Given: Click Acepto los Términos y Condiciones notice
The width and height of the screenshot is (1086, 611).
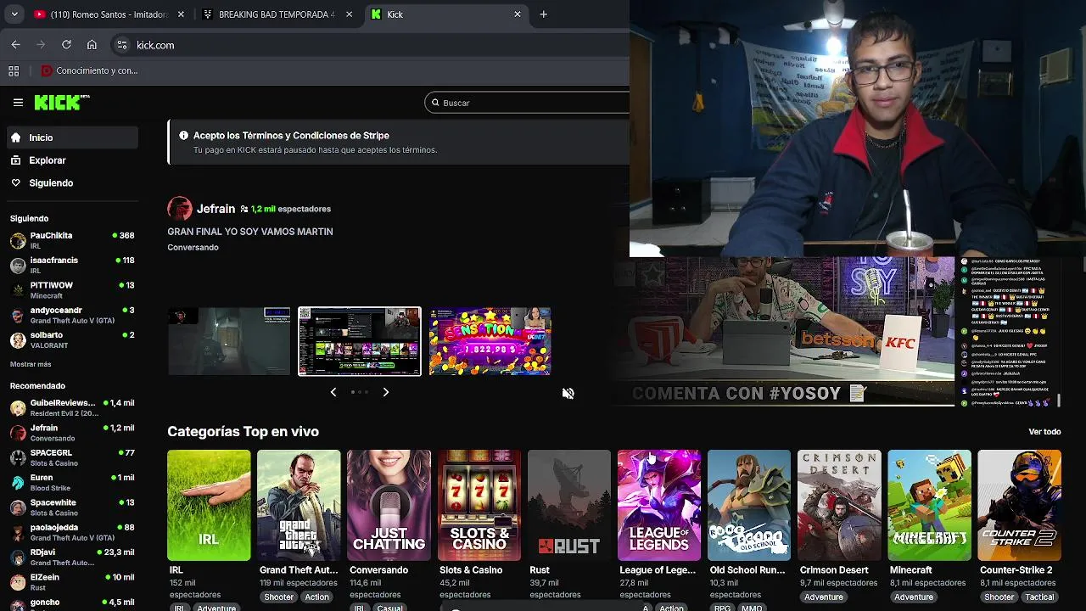Looking at the screenshot, I should click(291, 136).
